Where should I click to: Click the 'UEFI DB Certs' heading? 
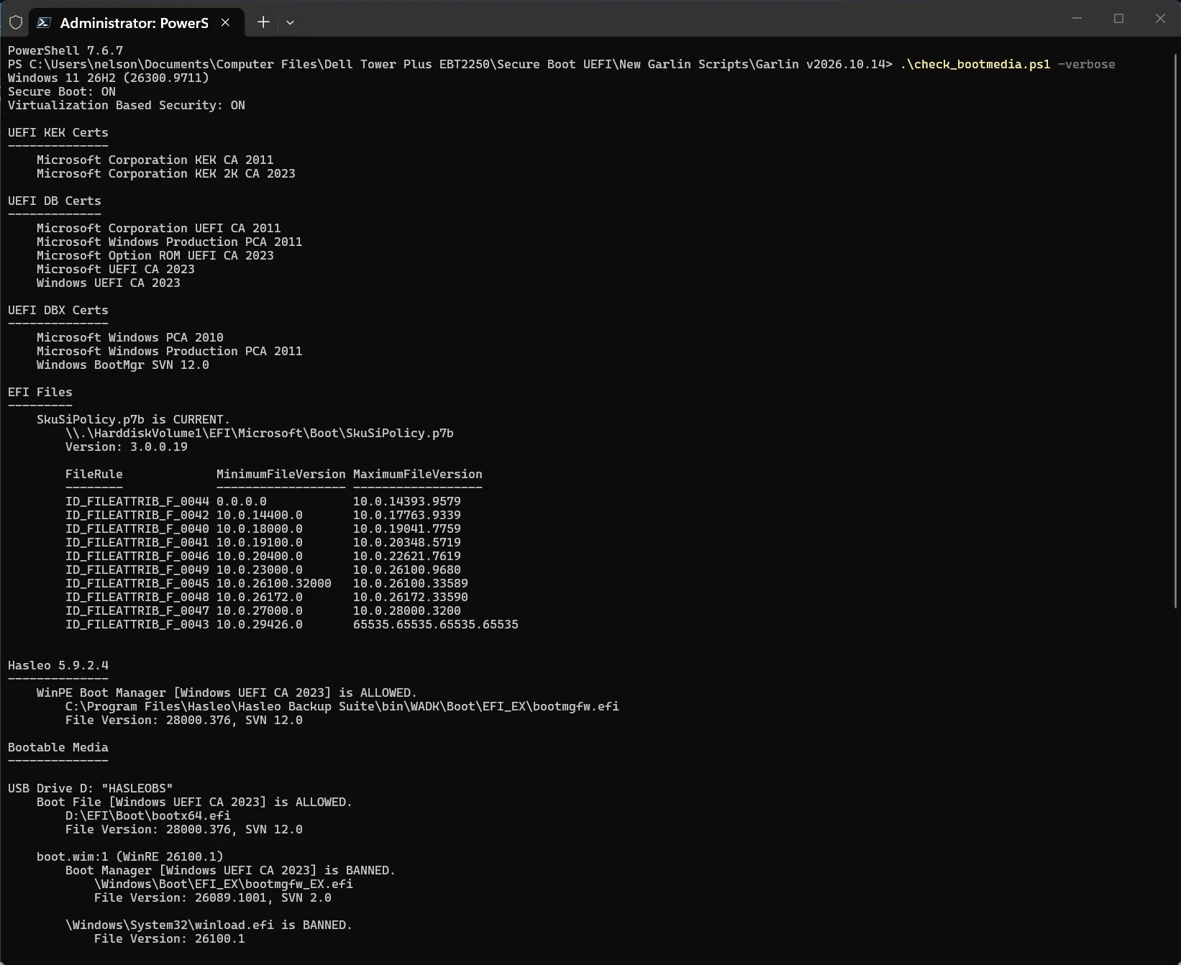pyautogui.click(x=55, y=201)
